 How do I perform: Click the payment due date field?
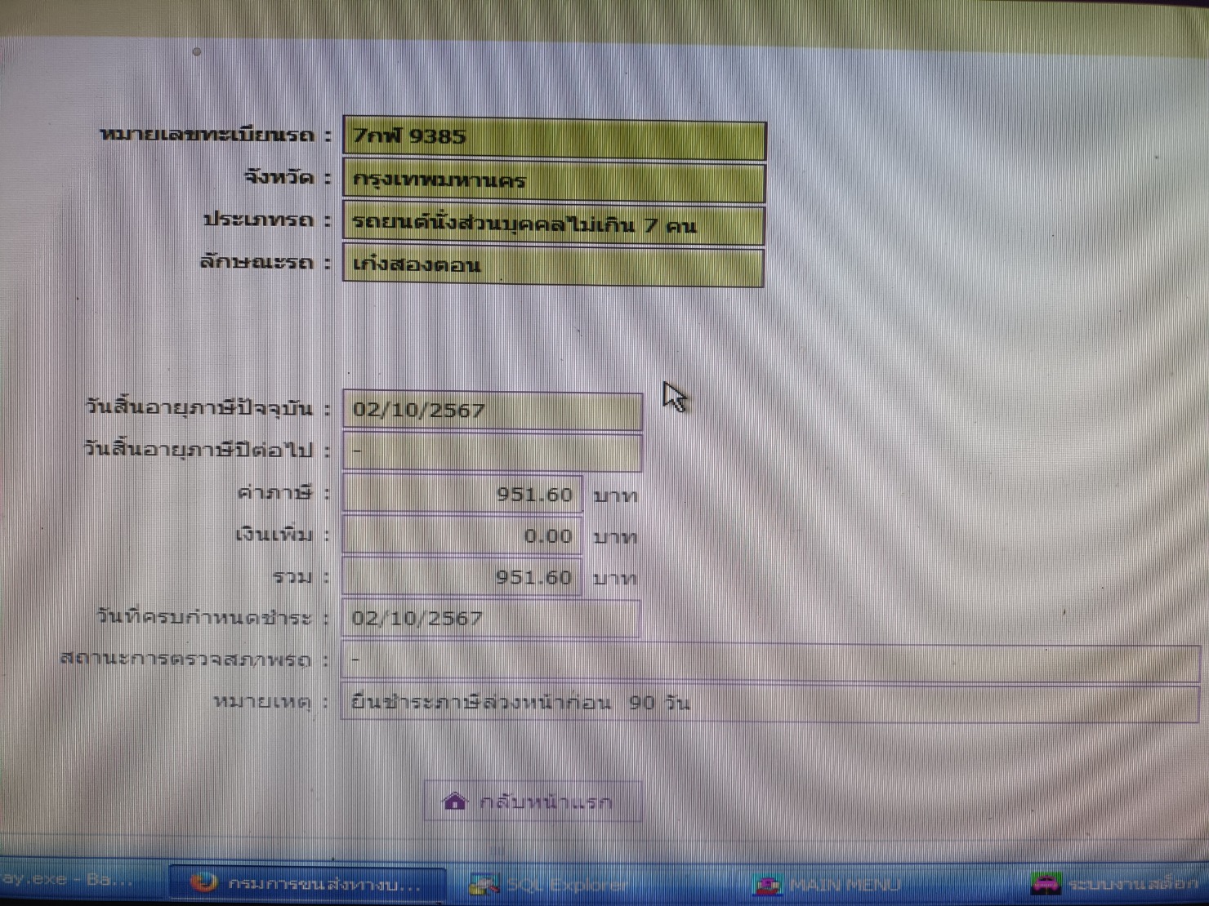point(491,619)
